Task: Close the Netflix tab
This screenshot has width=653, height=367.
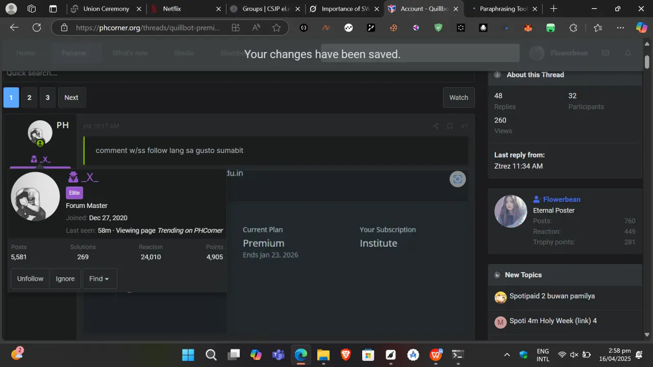Action: pos(218,9)
